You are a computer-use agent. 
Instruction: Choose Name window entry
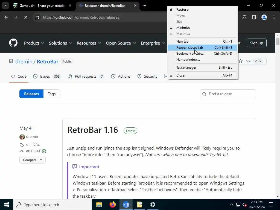(x=203, y=60)
